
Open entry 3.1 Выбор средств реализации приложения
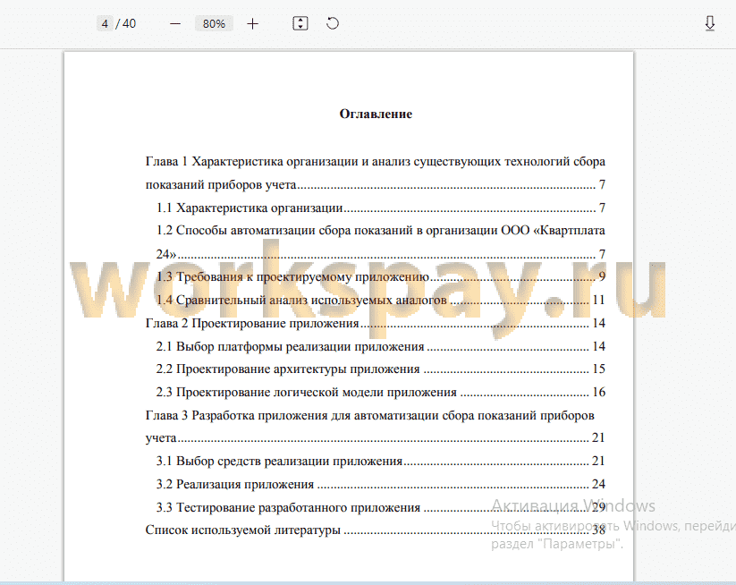pos(381,461)
